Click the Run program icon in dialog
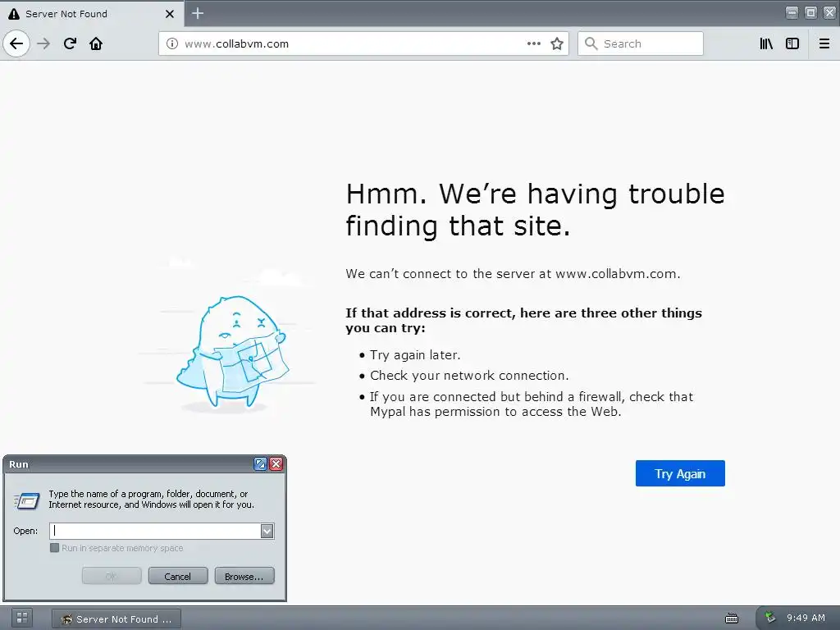 point(27,501)
